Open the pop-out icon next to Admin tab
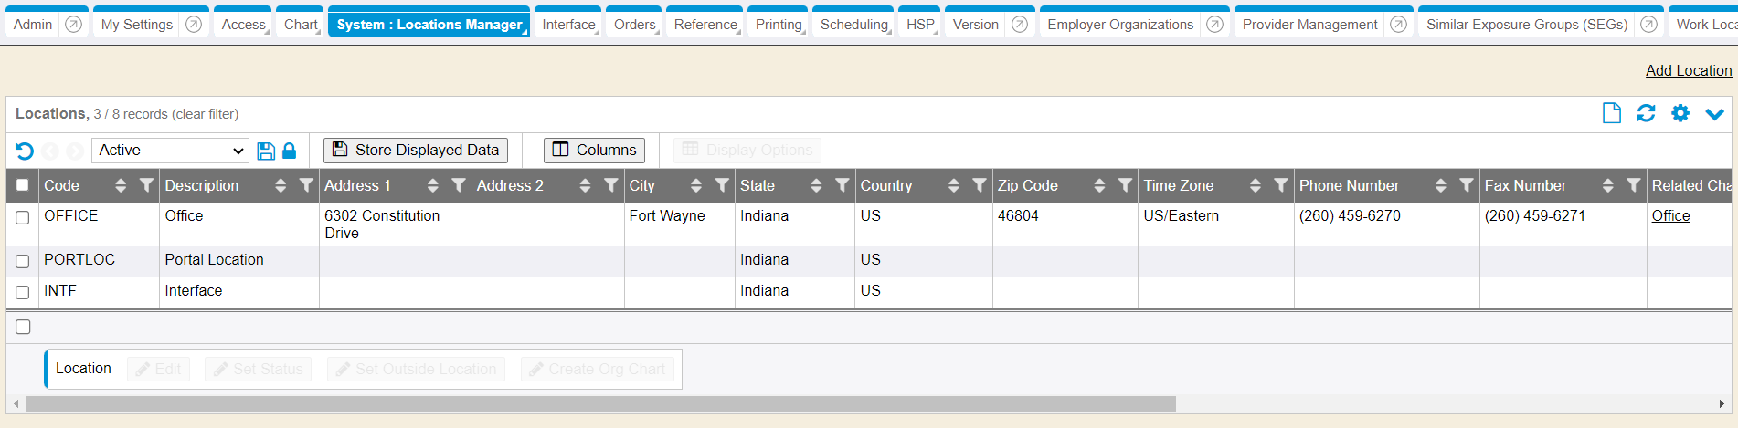 [74, 25]
